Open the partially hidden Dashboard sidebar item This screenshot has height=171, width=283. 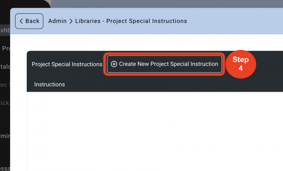click(x=5, y=30)
